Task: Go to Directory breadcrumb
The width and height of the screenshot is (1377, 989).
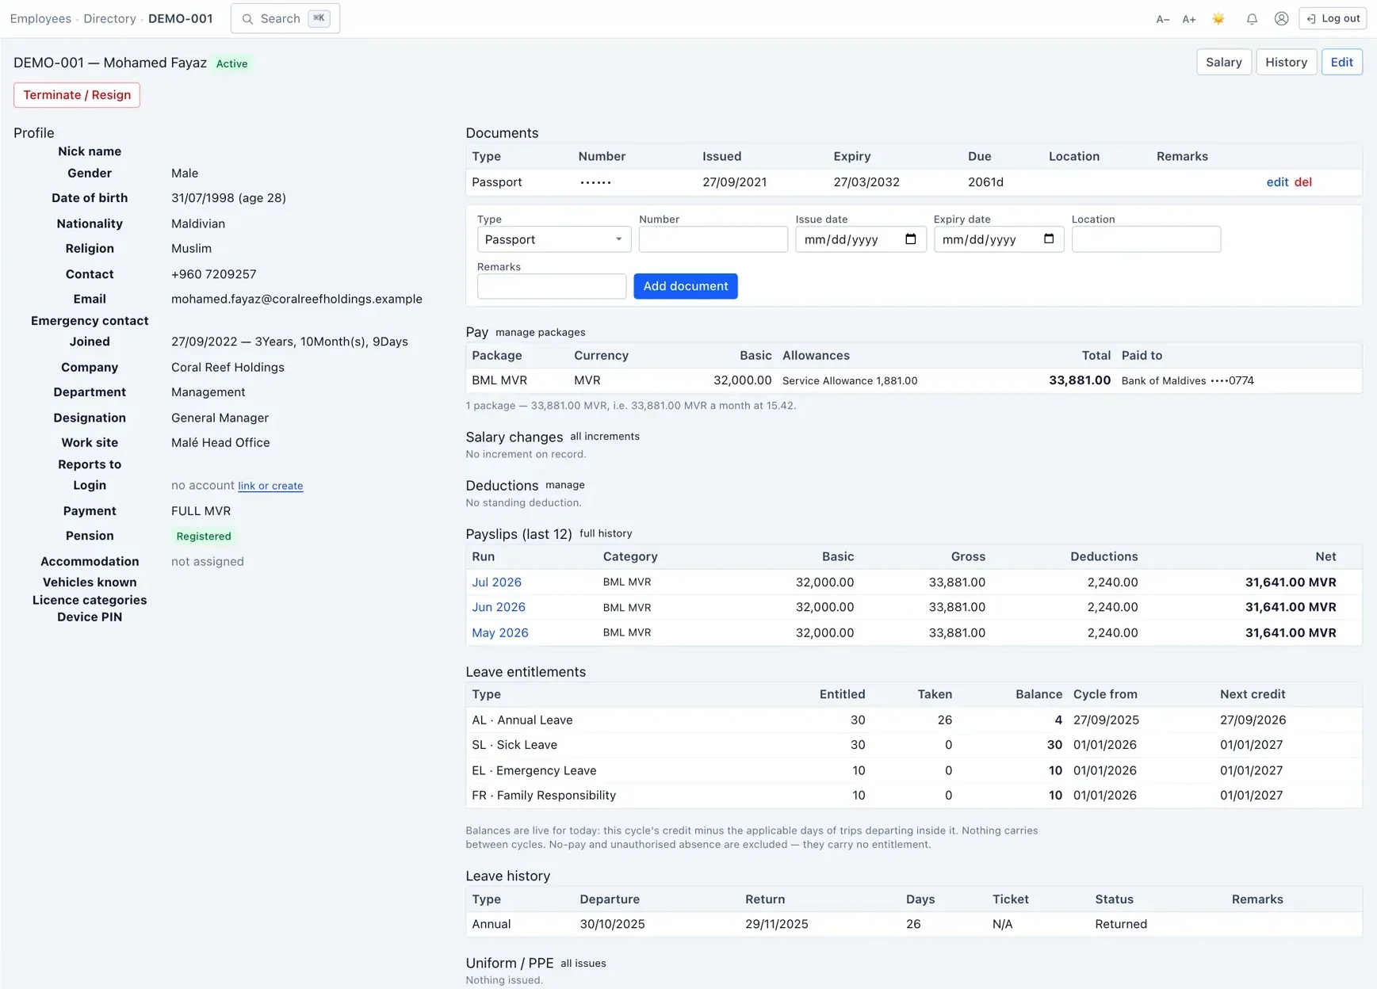Action: 109,19
